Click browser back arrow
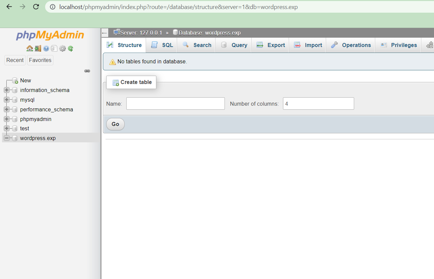The image size is (434, 279). point(9,7)
